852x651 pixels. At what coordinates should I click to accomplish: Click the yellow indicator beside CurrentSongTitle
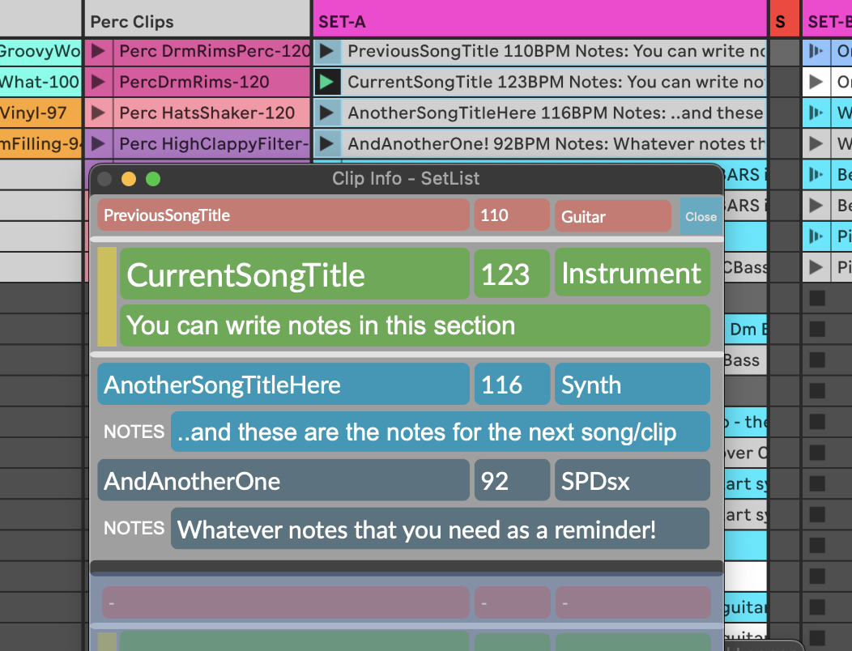pos(107,296)
